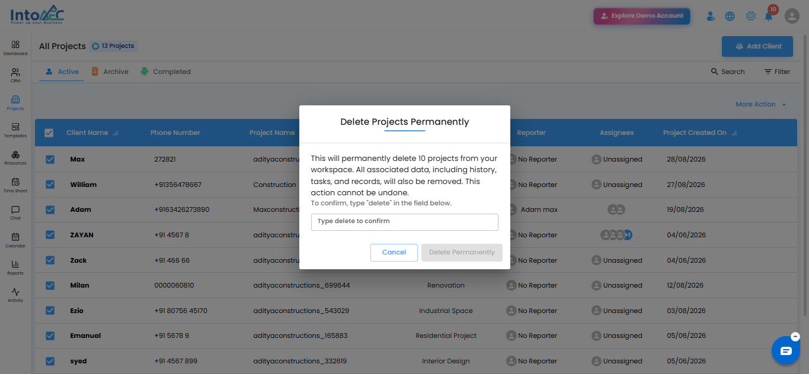
Task: Click the notification bell icon
Action: [769, 16]
